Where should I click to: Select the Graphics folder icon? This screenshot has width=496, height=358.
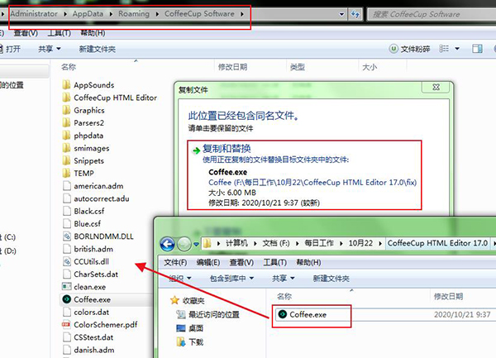tap(66, 110)
